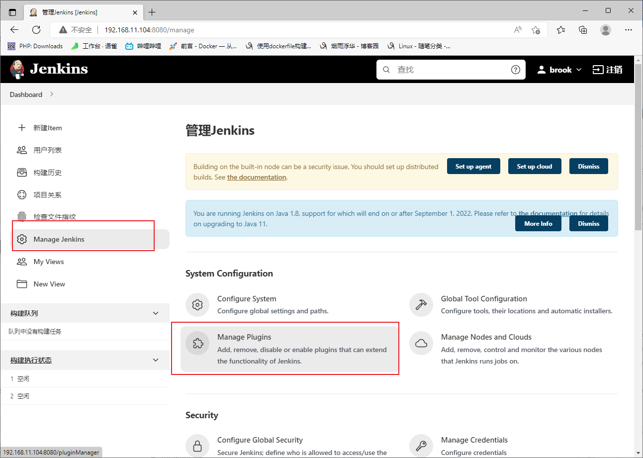
Task: Open the 构建执行状态 heading link
Action: click(31, 360)
